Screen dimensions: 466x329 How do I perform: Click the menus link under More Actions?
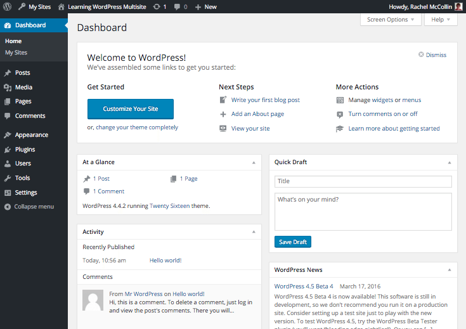[x=411, y=100]
